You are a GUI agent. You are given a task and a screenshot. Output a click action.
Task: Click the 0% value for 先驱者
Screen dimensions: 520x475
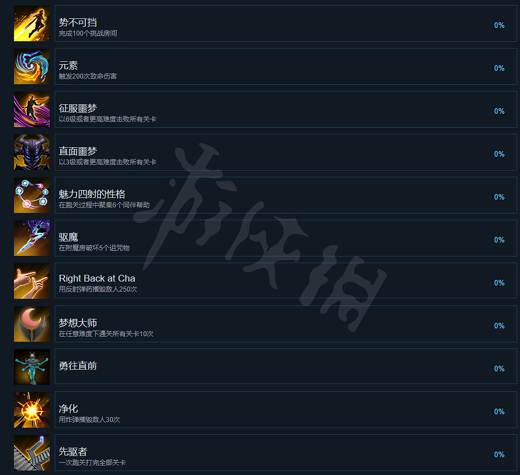coord(499,454)
